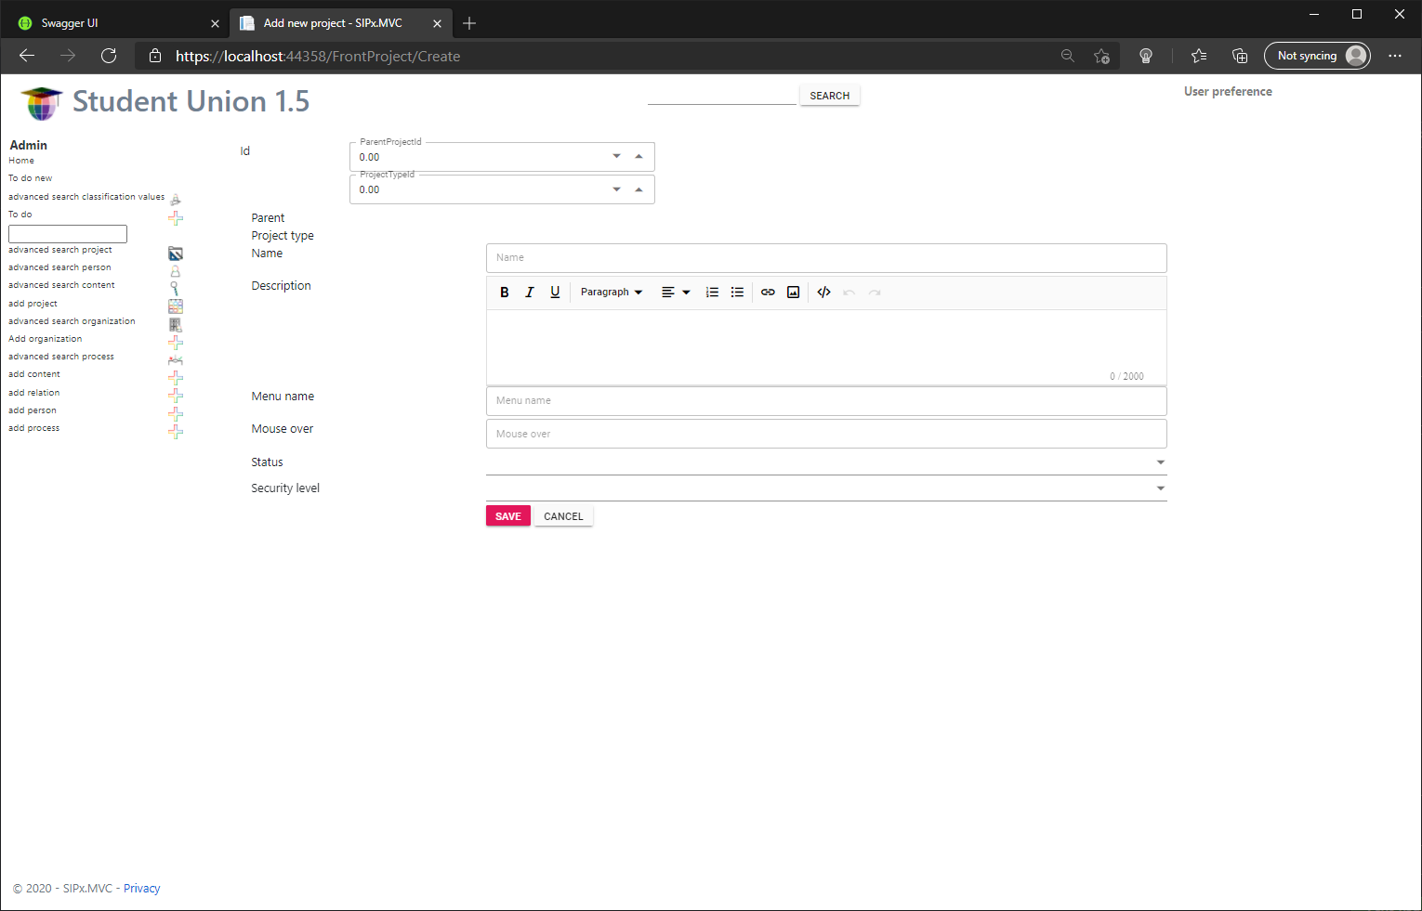The width and height of the screenshot is (1422, 911).
Task: Insert hyperlink in Description editor
Action: 768,292
